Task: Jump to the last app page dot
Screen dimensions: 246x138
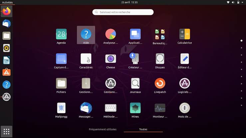Action: click(241, 105)
